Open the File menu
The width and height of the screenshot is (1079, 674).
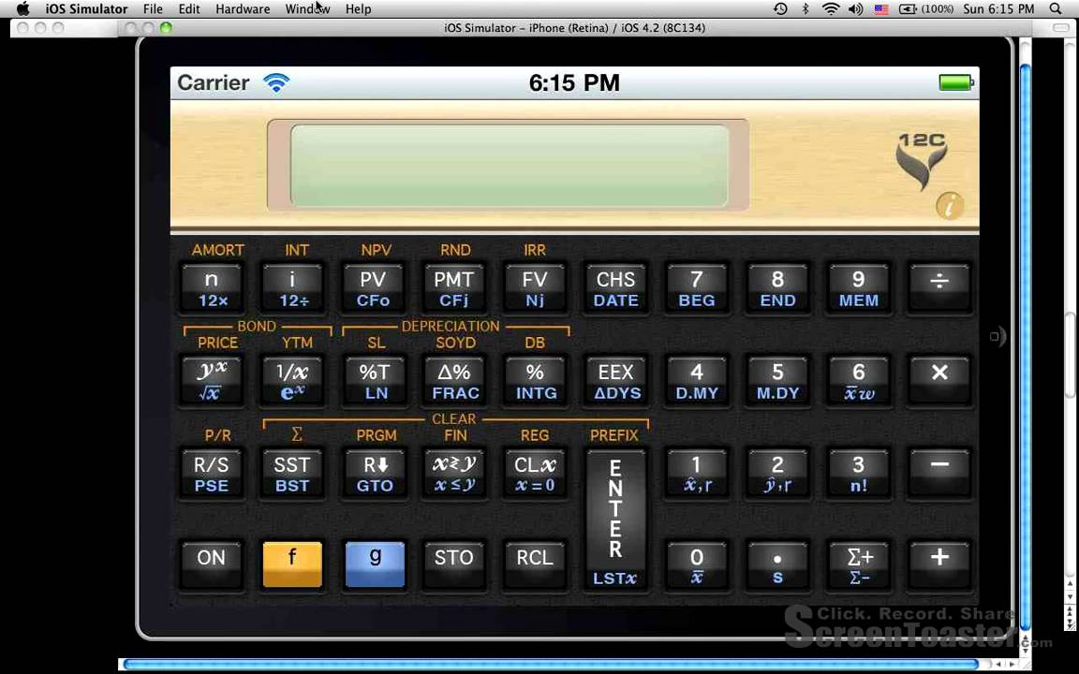click(153, 9)
